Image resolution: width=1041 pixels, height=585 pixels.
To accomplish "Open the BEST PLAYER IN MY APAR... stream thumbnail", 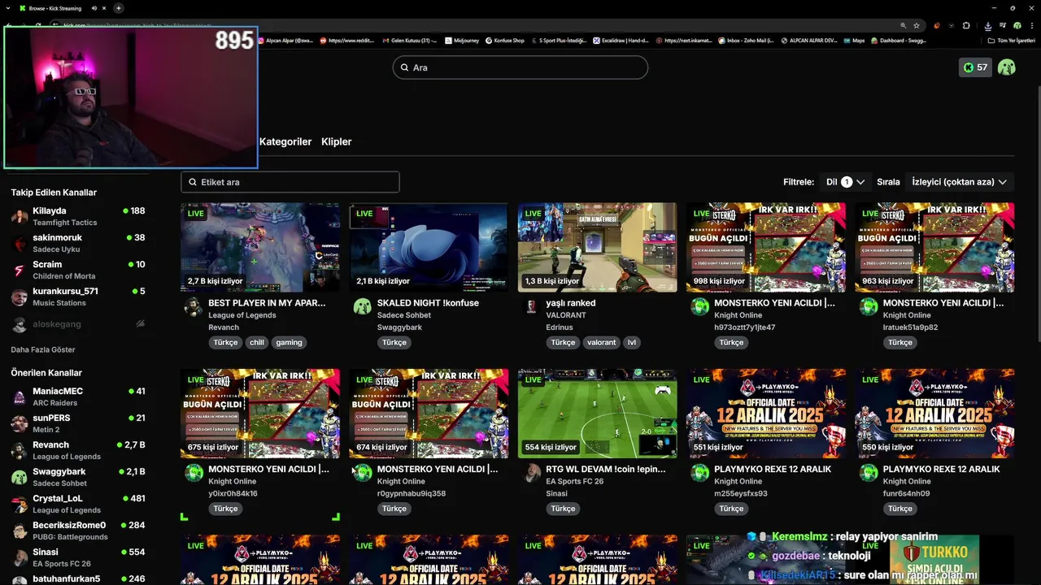I will pyautogui.click(x=260, y=247).
